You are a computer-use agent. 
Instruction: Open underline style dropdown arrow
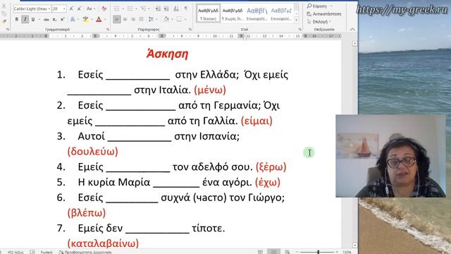tap(39, 20)
